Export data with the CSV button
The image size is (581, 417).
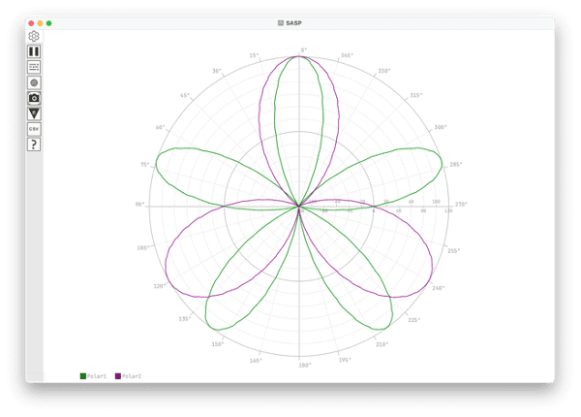tap(34, 129)
